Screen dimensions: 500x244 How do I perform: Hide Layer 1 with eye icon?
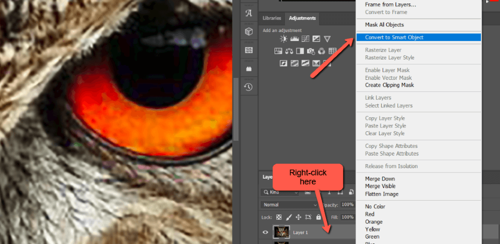click(x=264, y=232)
